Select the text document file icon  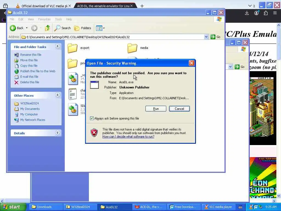(73, 94)
